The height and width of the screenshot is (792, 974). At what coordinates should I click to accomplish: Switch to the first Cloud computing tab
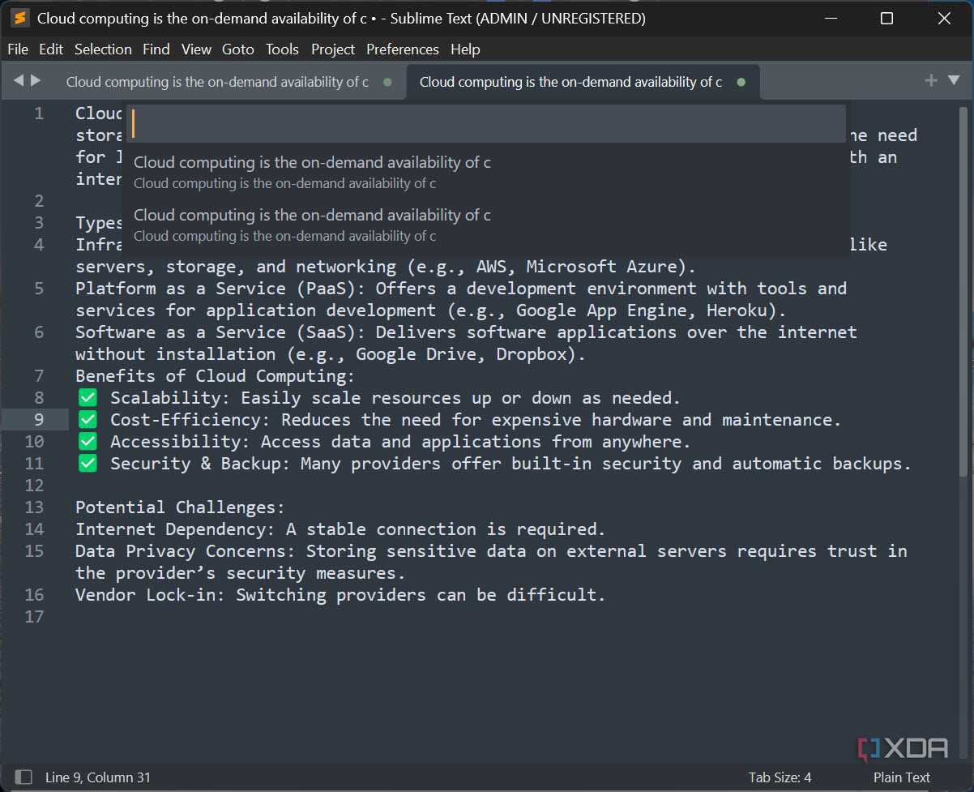click(217, 82)
